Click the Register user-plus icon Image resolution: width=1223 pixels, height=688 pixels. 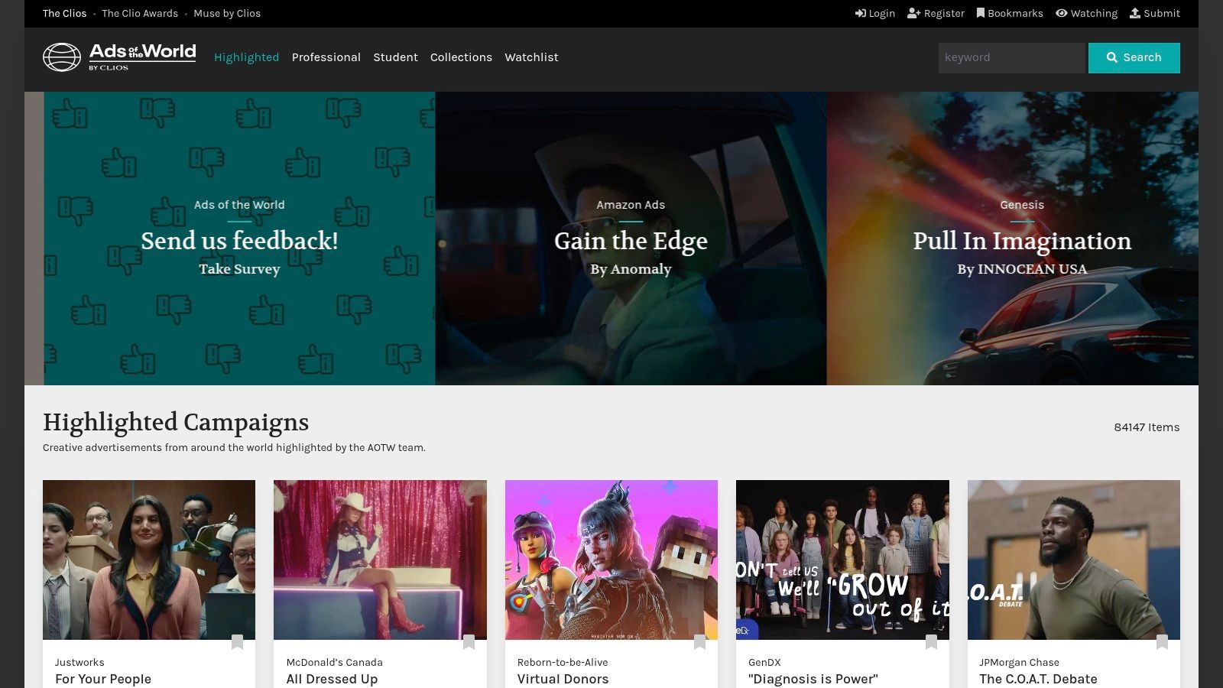[913, 14]
